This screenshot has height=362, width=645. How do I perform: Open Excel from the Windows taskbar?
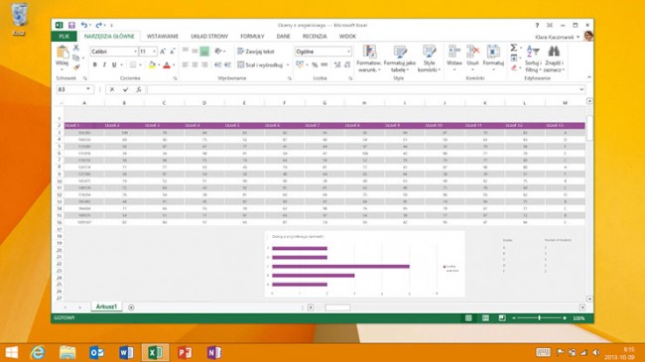click(155, 352)
